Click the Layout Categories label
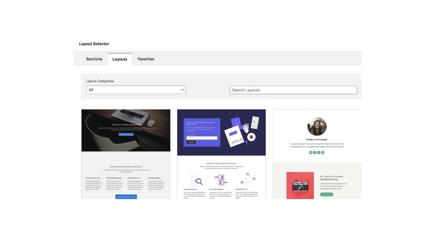The image size is (435, 236). (x=100, y=81)
